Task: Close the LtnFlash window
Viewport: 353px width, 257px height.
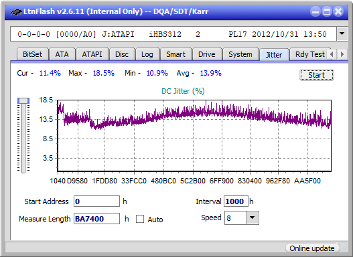Action: [x=338, y=11]
